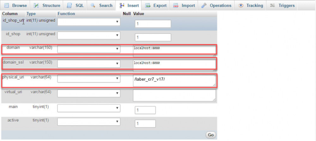Image resolution: width=316 pixels, height=141 pixels.
Task: Click the Null column header
Action: pyautogui.click(x=127, y=14)
